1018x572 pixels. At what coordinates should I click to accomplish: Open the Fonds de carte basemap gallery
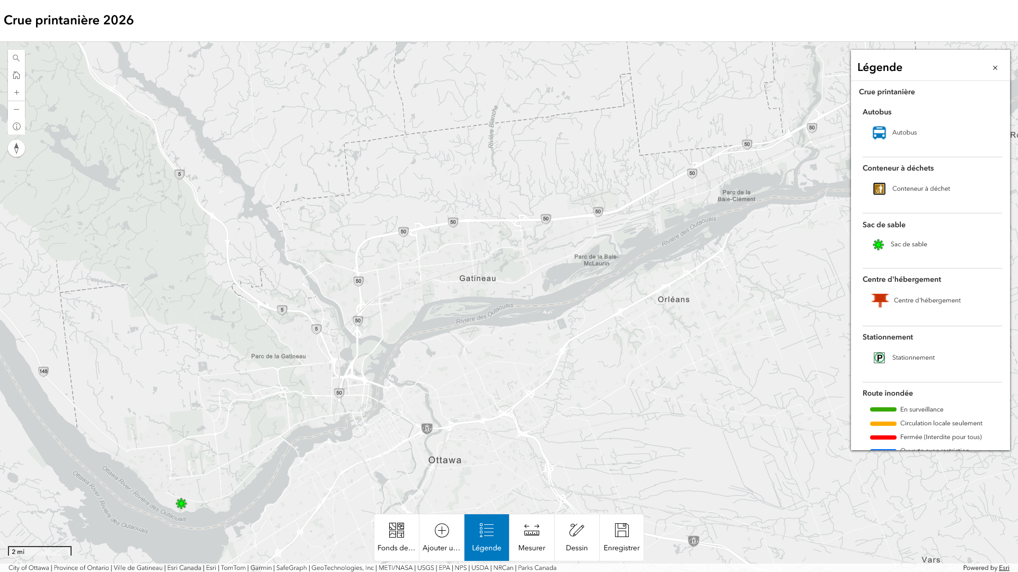[396, 537]
